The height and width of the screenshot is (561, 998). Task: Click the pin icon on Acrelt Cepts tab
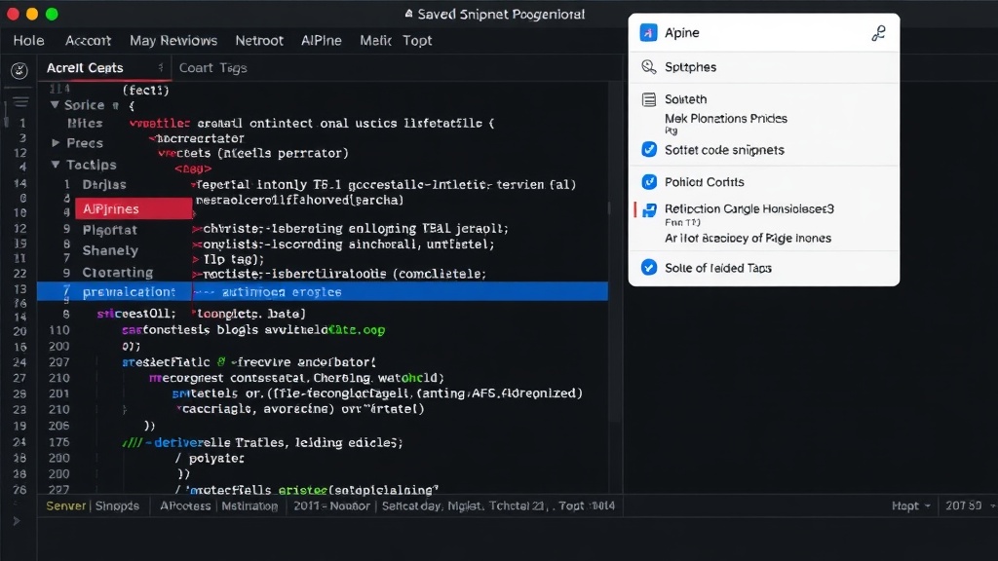click(161, 67)
